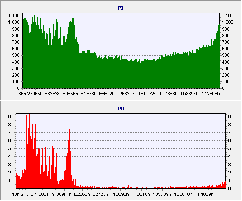The height and width of the screenshot is (201, 242).
Task: Click the 14DE10h x-axis label
Action: tap(141, 194)
